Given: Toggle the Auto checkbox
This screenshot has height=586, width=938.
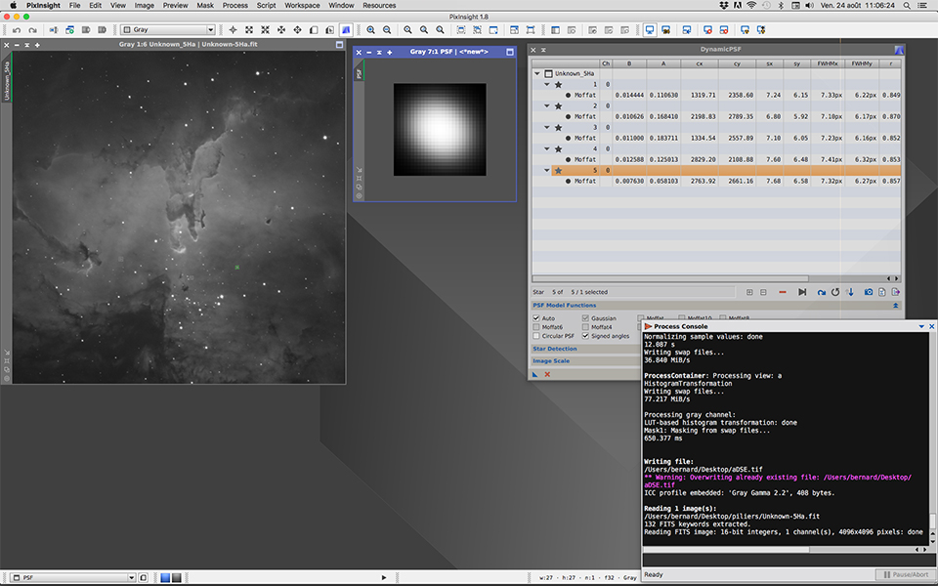Looking at the screenshot, I should (536, 318).
